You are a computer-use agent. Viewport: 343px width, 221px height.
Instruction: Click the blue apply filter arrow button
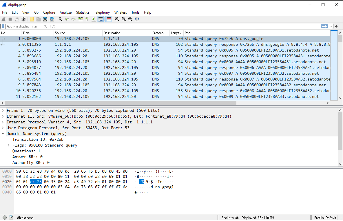(324, 26)
